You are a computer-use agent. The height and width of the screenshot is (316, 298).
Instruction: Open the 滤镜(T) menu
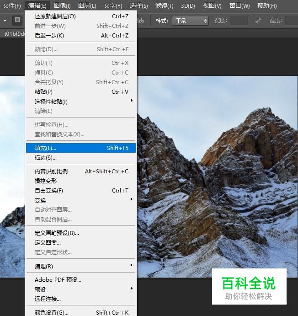tap(164, 5)
